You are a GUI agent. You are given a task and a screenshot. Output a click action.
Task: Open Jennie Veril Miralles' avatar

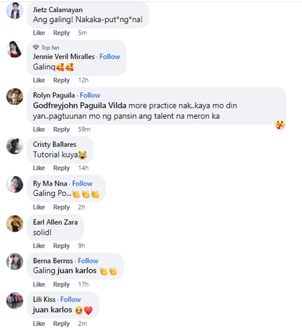click(x=15, y=49)
